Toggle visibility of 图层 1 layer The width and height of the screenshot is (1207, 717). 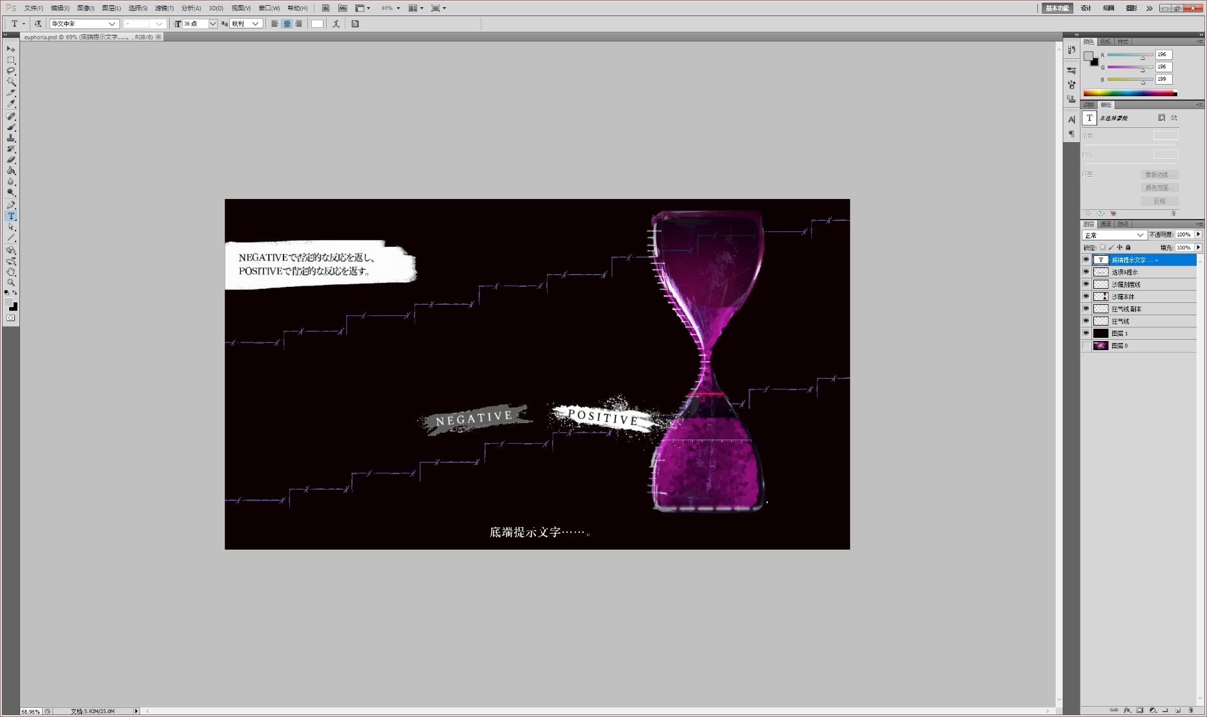tap(1086, 333)
